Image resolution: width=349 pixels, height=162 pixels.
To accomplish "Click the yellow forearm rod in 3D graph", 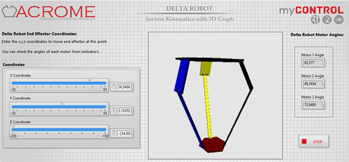I will click(208, 107).
